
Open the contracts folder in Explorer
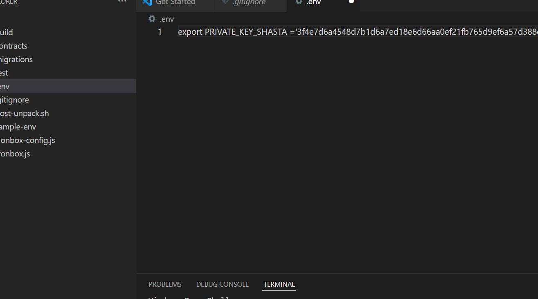pos(14,46)
